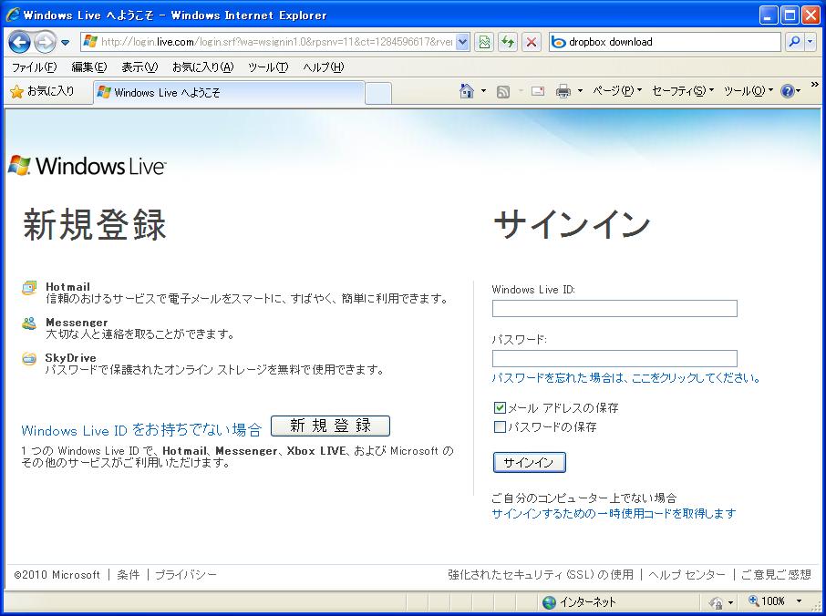Click the プライバシー footer link

[x=186, y=574]
